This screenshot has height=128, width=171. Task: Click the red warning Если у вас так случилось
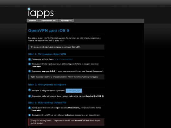click(x=66, y=122)
